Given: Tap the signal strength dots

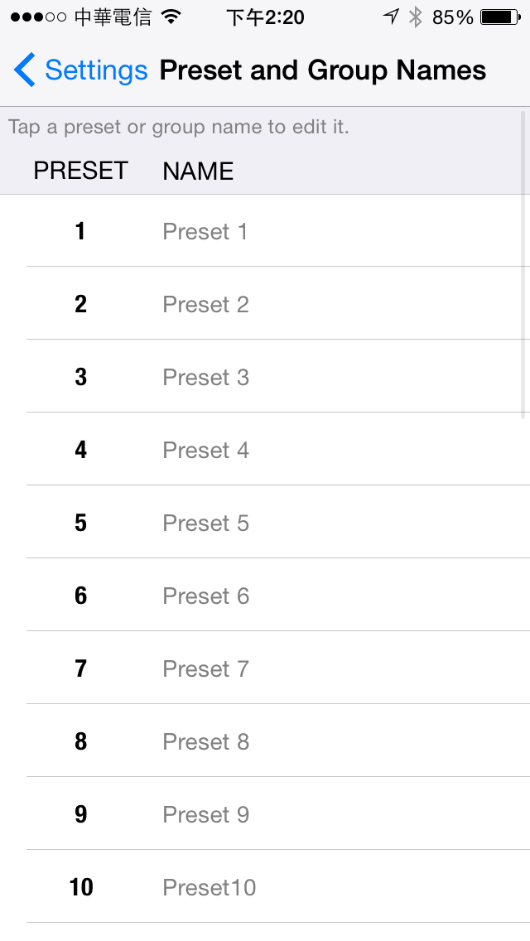Looking at the screenshot, I should [x=38, y=17].
